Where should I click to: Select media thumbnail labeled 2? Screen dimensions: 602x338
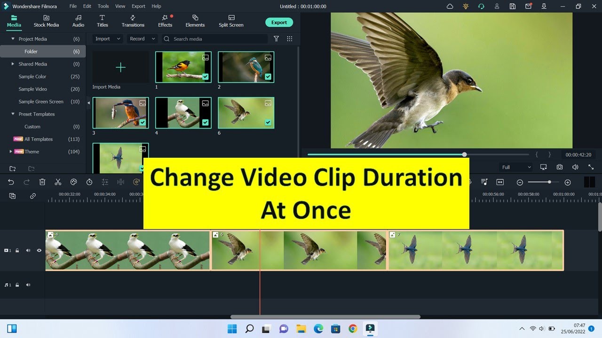246,67
